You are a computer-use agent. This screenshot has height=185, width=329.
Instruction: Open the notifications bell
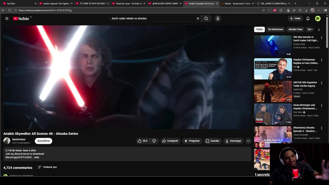(308, 18)
